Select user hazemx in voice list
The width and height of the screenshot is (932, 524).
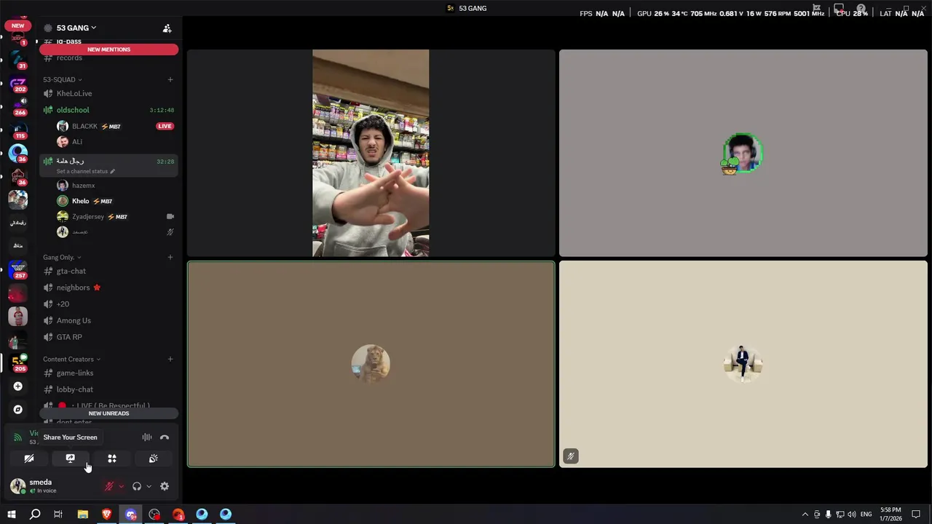[x=84, y=186]
